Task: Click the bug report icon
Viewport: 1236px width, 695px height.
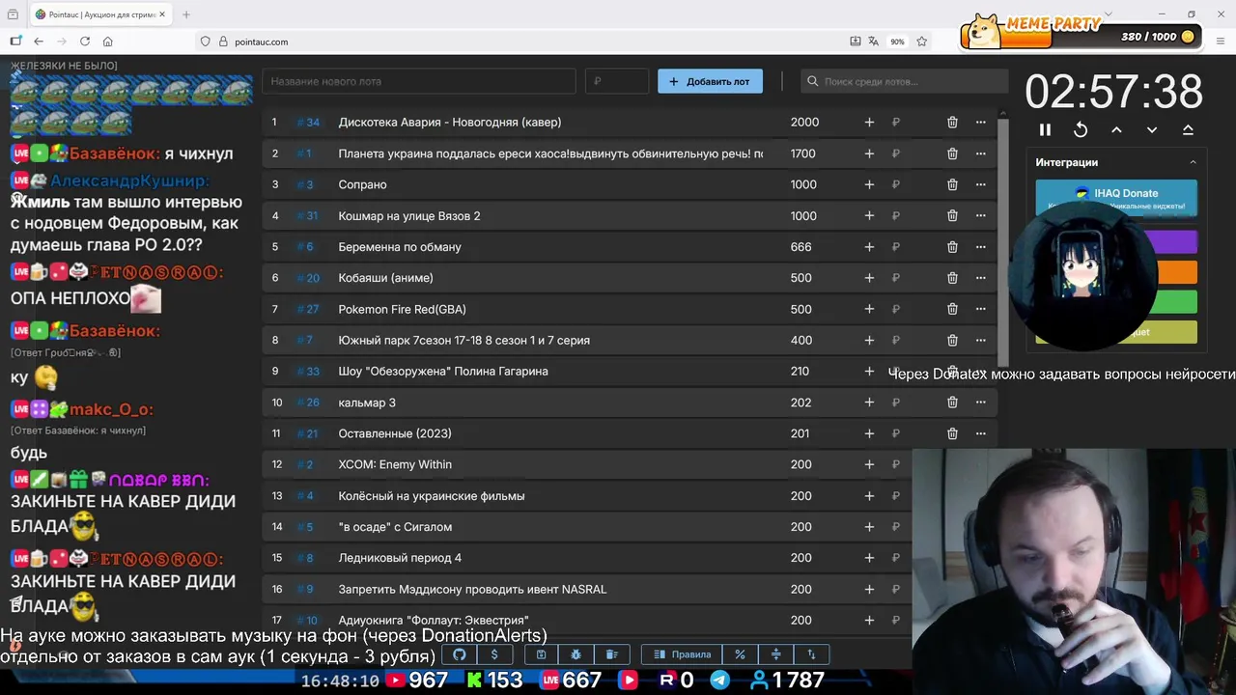Action: 576,654
